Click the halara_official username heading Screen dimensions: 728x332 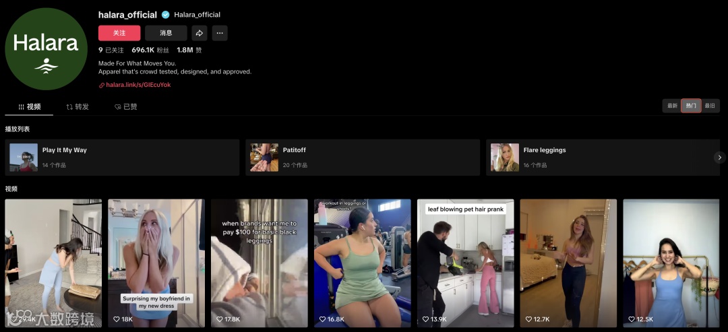(127, 15)
